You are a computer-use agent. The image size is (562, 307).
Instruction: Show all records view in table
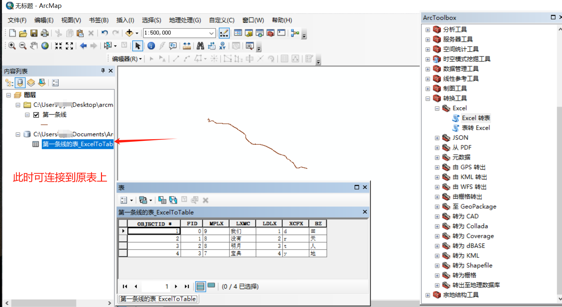200,286
